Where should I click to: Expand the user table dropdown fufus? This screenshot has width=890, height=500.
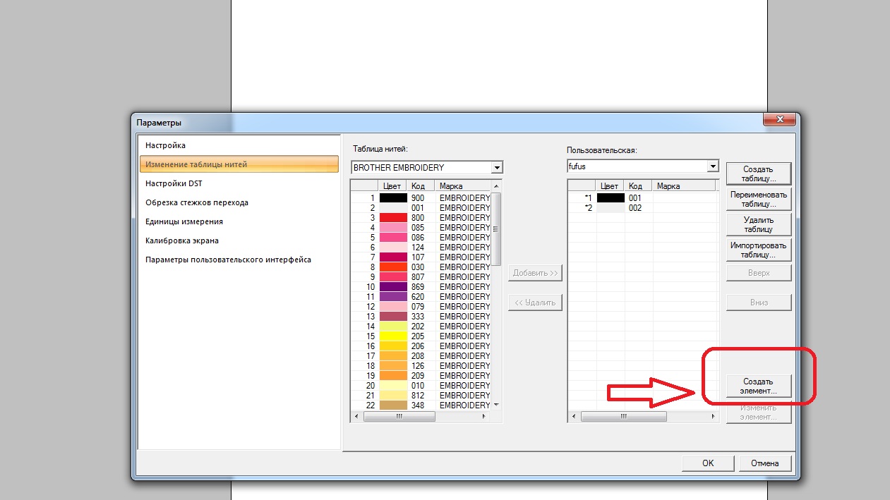pyautogui.click(x=713, y=166)
